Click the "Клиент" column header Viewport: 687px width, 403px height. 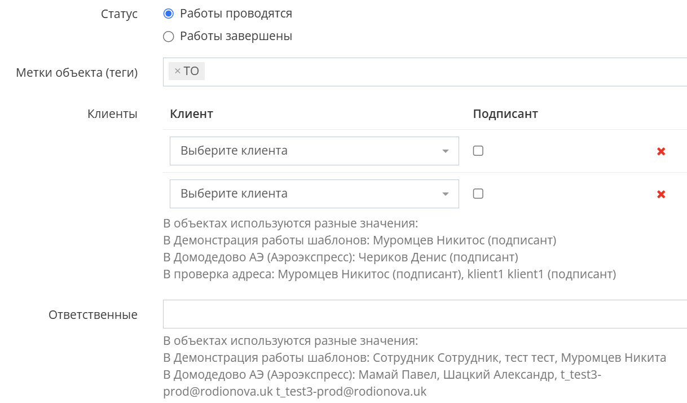(191, 114)
